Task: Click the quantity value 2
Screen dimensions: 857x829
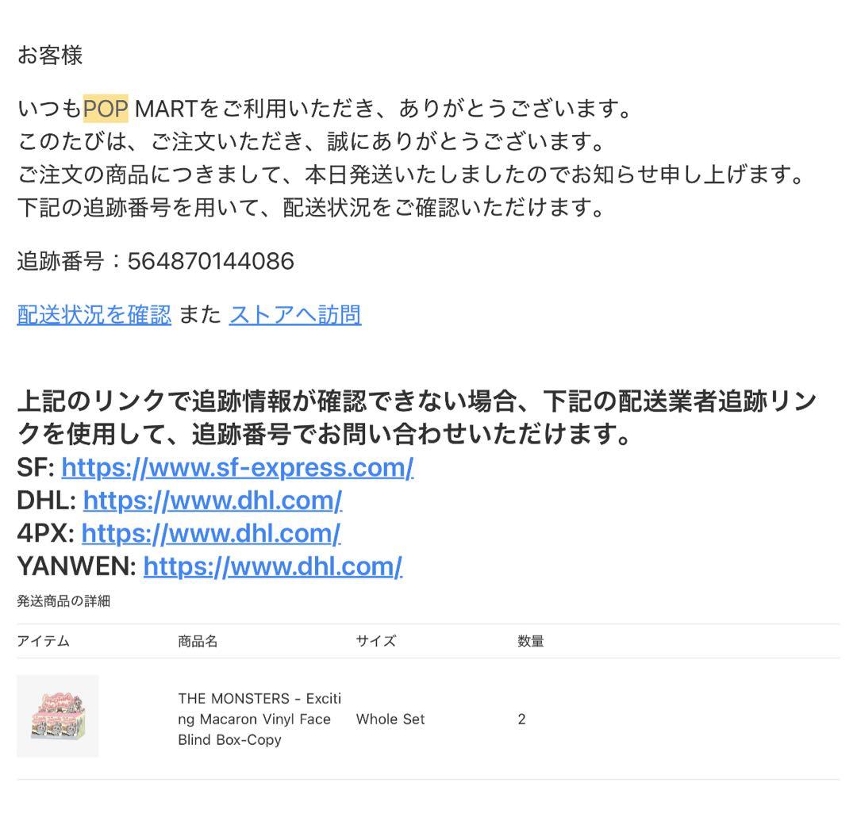Action: click(521, 720)
